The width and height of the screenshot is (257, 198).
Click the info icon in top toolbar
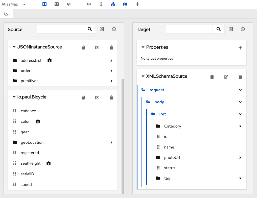click(x=101, y=4)
